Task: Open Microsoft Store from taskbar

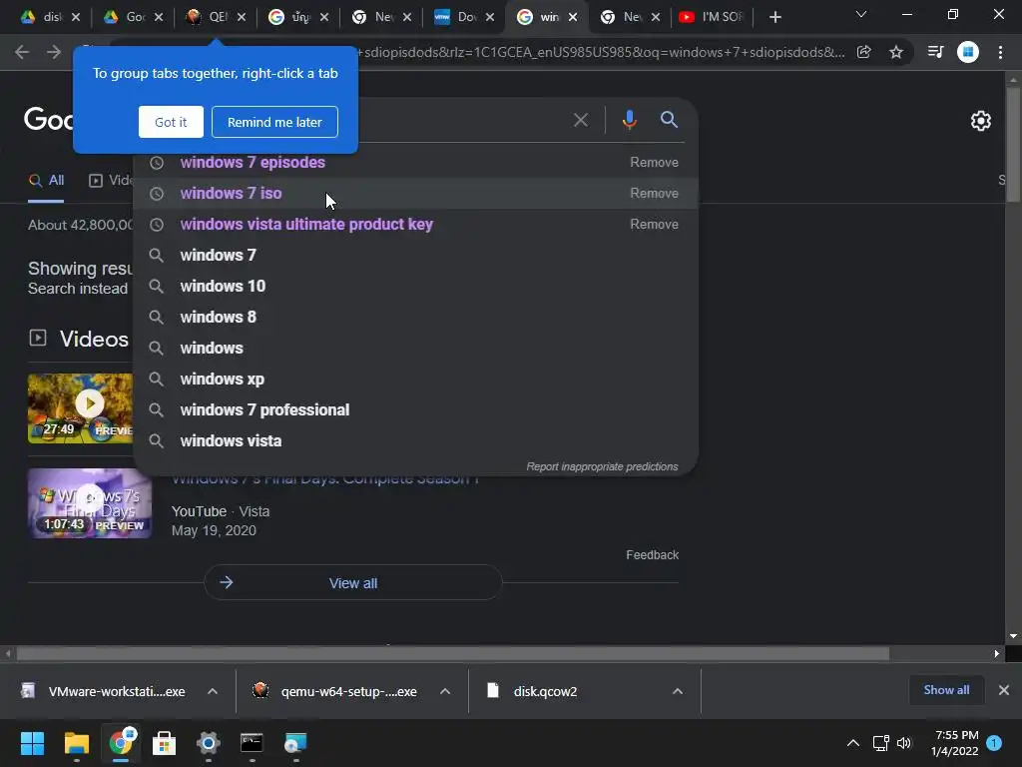Action: [x=165, y=743]
